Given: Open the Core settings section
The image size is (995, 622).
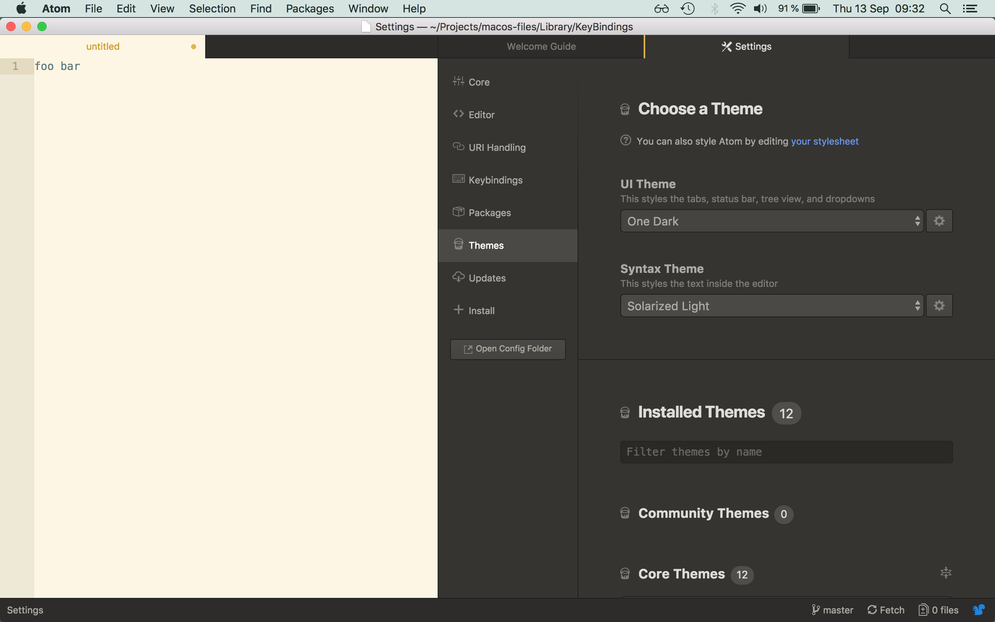Looking at the screenshot, I should (479, 82).
